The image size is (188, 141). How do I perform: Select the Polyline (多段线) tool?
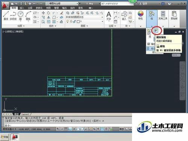pyautogui.click(x=13, y=15)
